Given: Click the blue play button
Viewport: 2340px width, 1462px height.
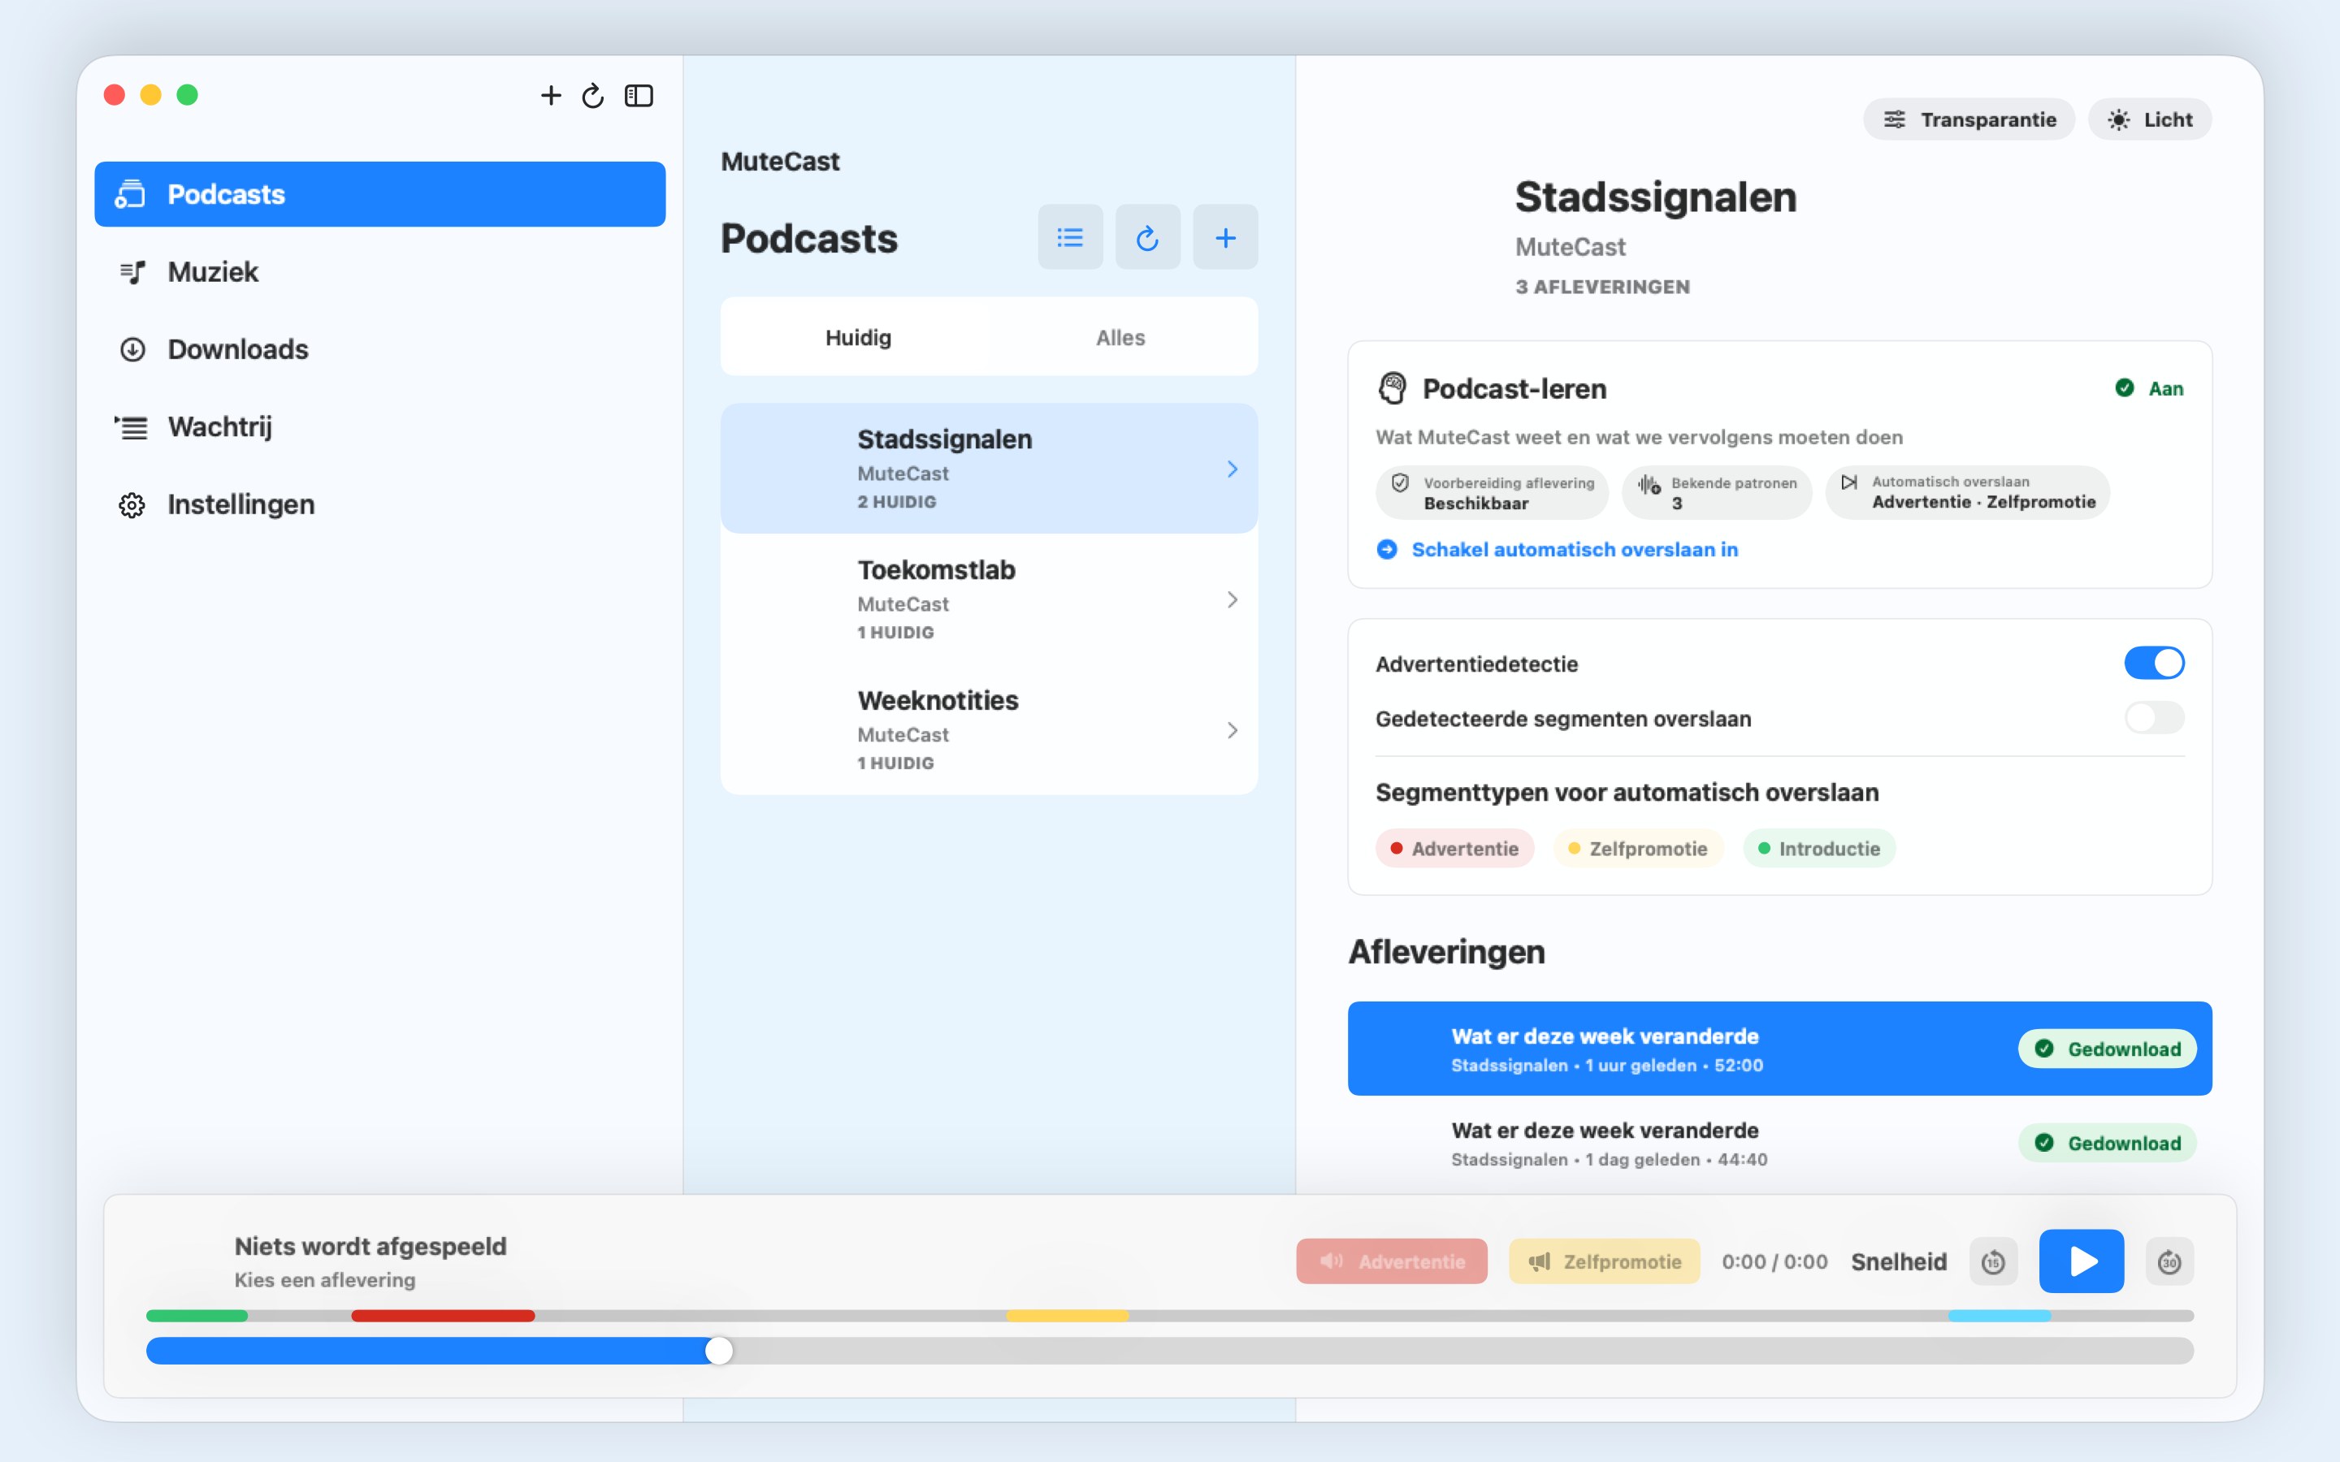Looking at the screenshot, I should [x=2081, y=1261].
